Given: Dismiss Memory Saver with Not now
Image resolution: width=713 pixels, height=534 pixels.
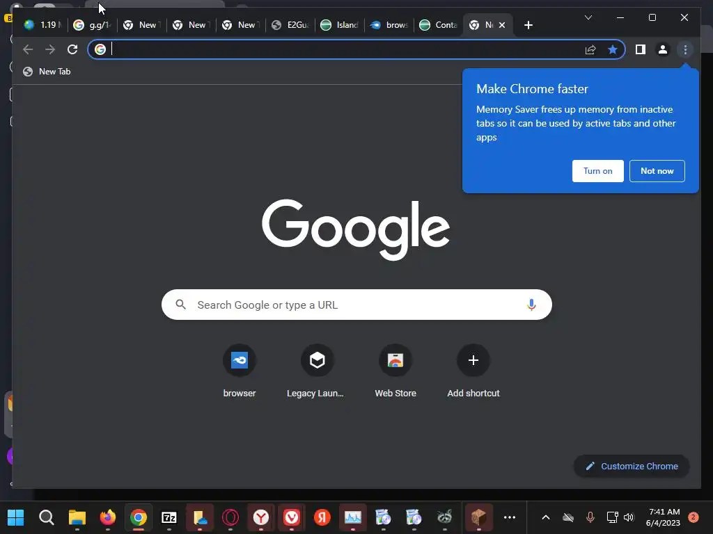Looking at the screenshot, I should (657, 171).
